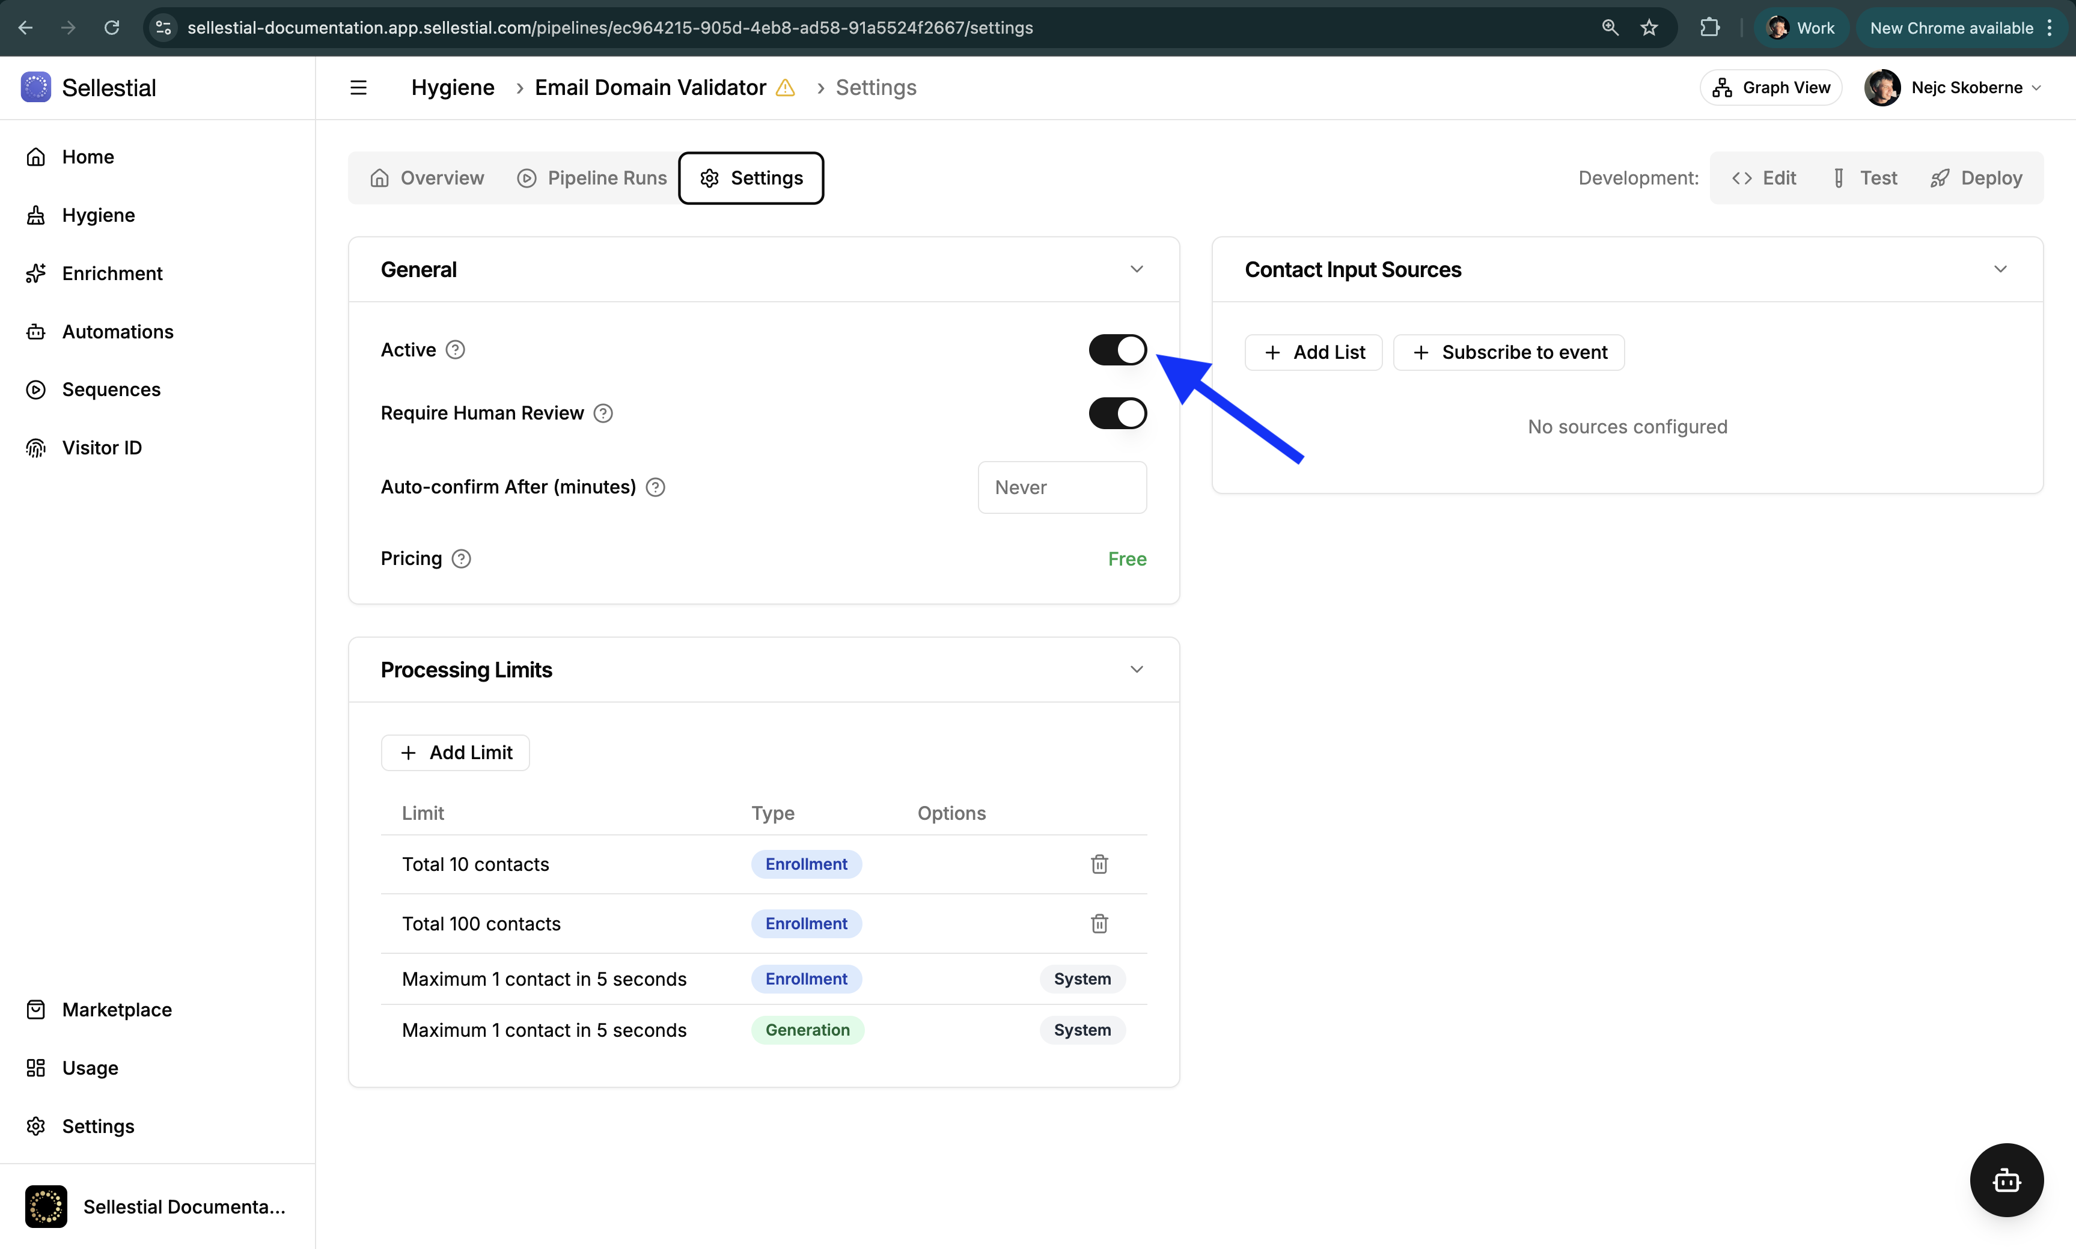Viewport: 2076px width, 1249px height.
Task: Open Visitor ID in the sidebar
Action: (102, 448)
